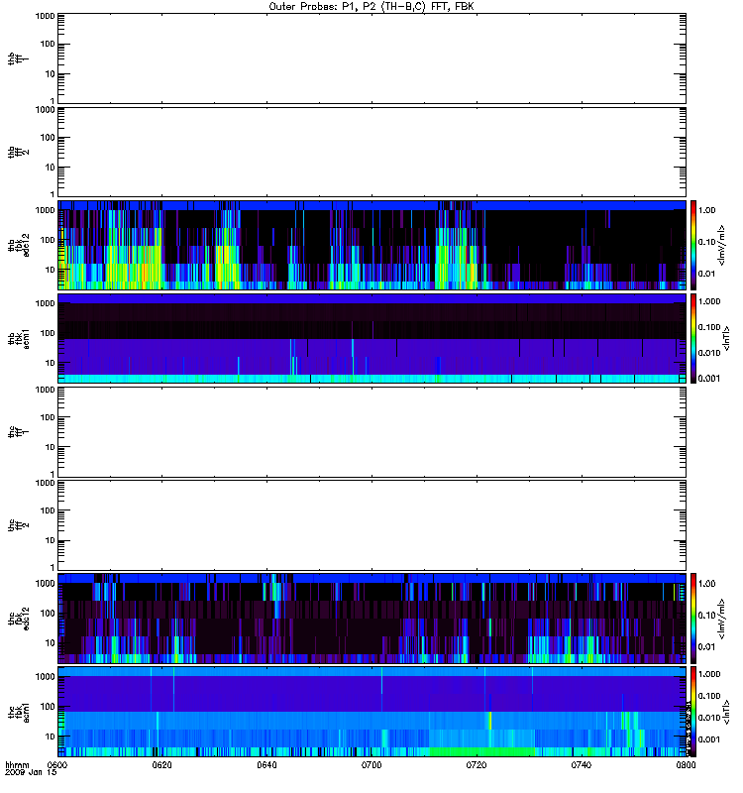Click the thb fbk edc12 color bar
743x793 pixels.
coord(693,245)
